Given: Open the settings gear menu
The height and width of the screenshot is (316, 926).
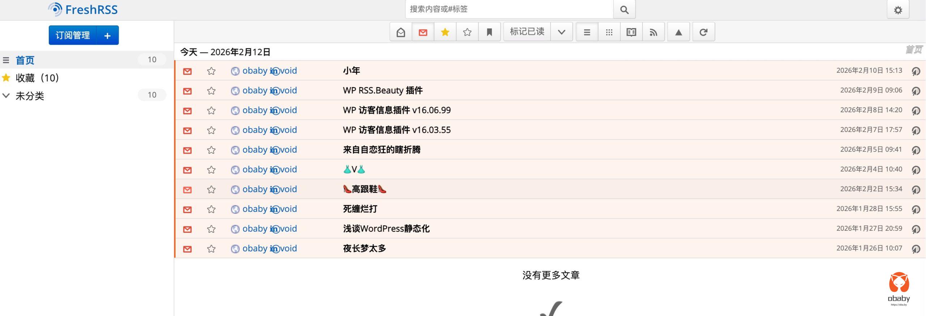Looking at the screenshot, I should [898, 10].
